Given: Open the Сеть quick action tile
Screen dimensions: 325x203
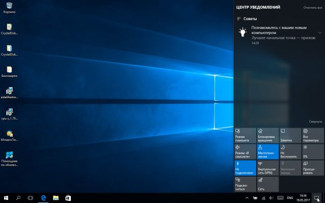Looking at the screenshot, I should (268, 184).
